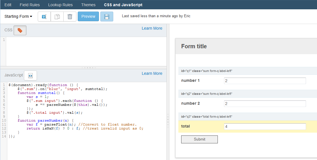
Task: Click the number 2 input field
Action: tap(265, 104)
